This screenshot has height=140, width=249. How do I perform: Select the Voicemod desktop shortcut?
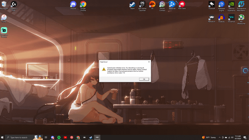[231, 18]
